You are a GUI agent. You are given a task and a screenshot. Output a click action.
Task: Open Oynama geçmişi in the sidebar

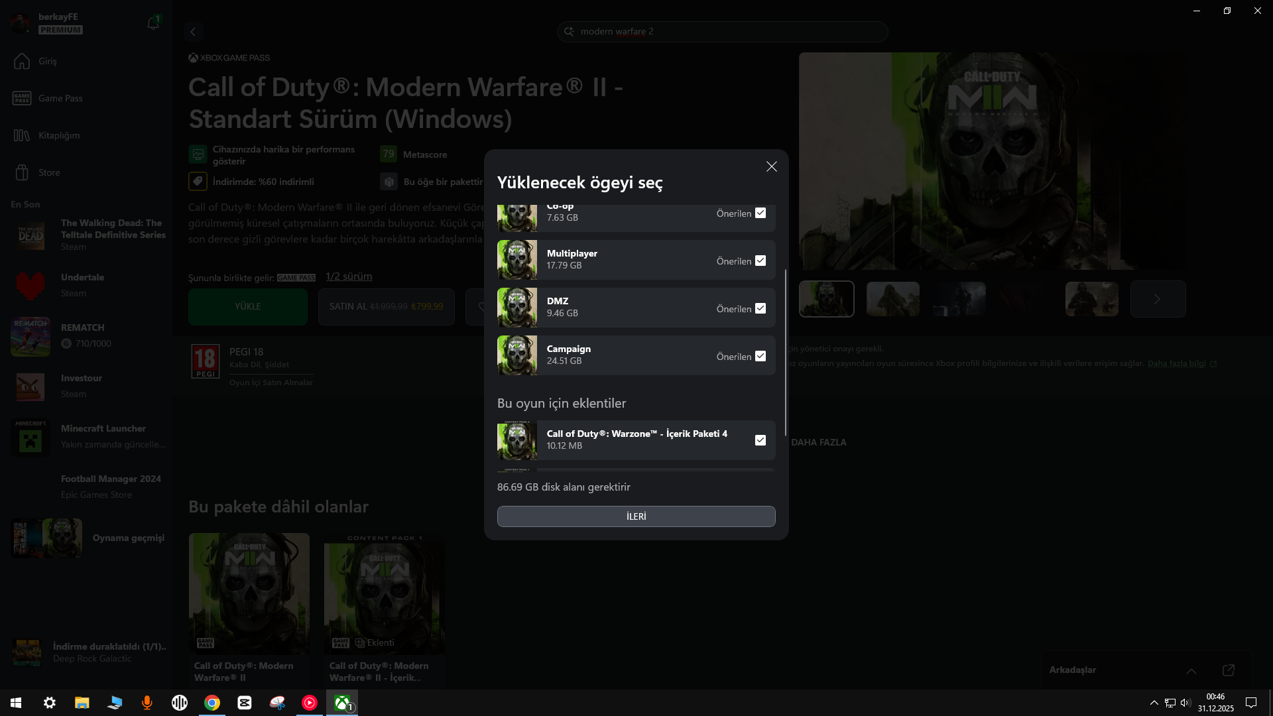(x=88, y=538)
